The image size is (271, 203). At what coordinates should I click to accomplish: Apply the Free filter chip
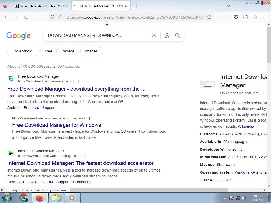[48, 51]
